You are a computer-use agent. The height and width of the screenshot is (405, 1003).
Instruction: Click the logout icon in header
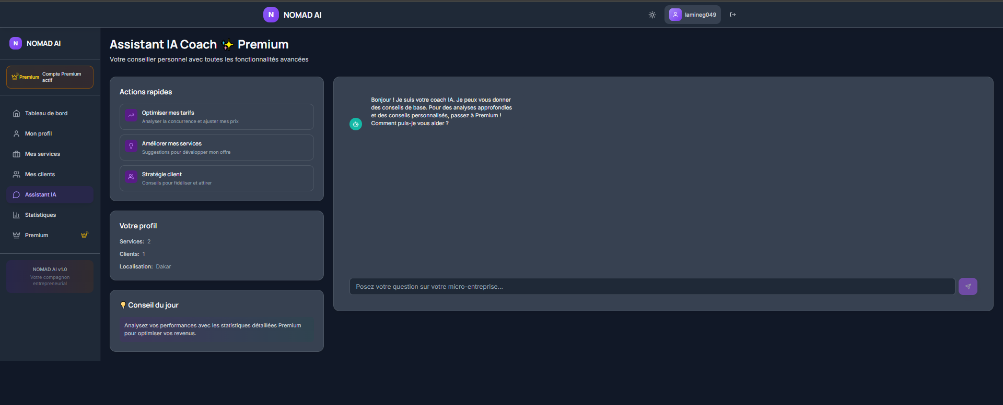733,15
